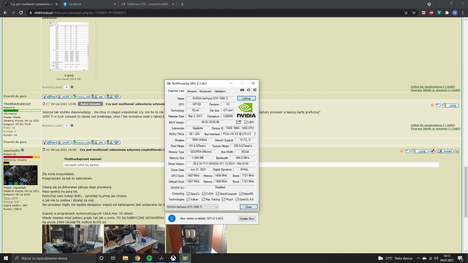Open Task View on the taskbar
The image size is (468, 263).
[113, 258]
